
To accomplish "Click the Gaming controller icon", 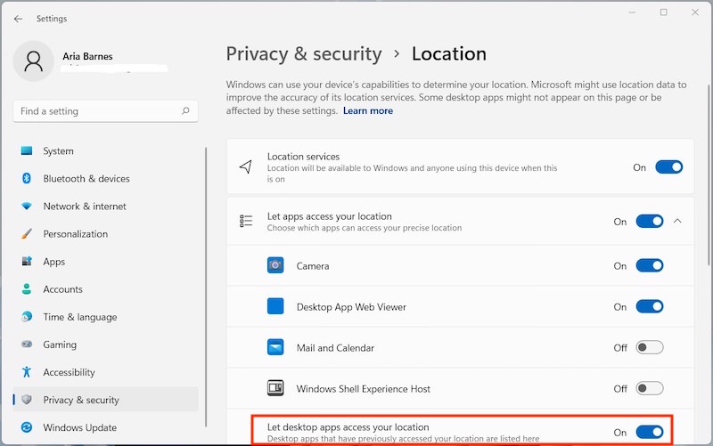I will (27, 345).
